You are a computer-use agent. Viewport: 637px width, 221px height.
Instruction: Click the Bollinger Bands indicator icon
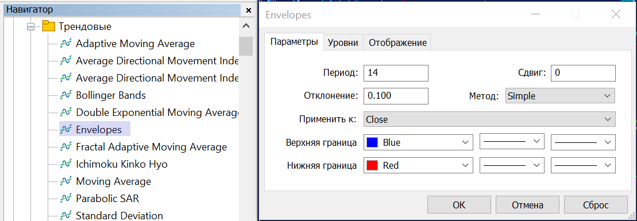point(66,95)
